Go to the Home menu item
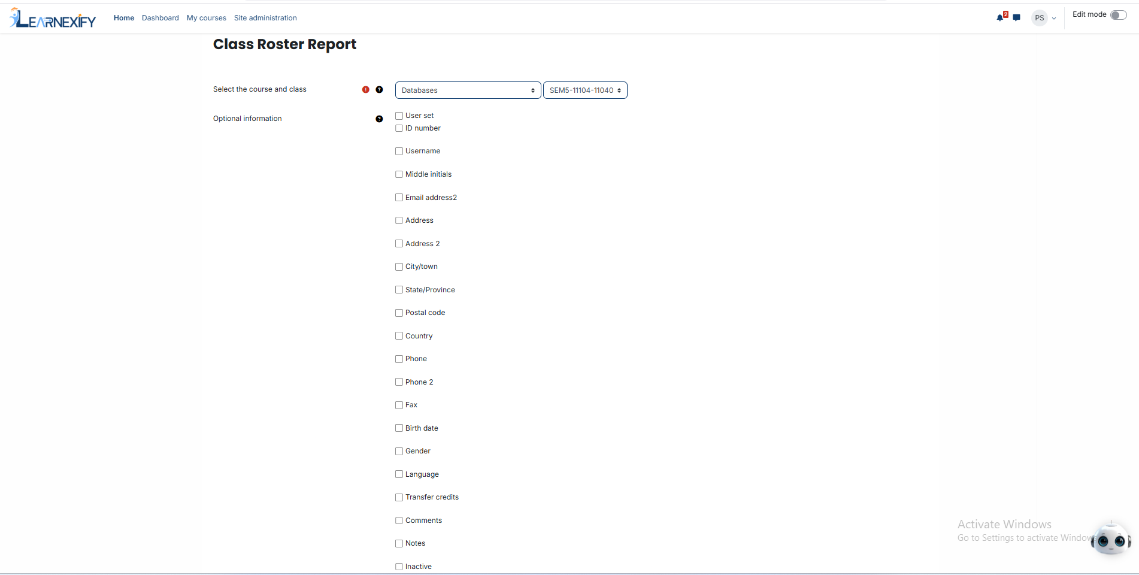The height and width of the screenshot is (575, 1139). [124, 18]
